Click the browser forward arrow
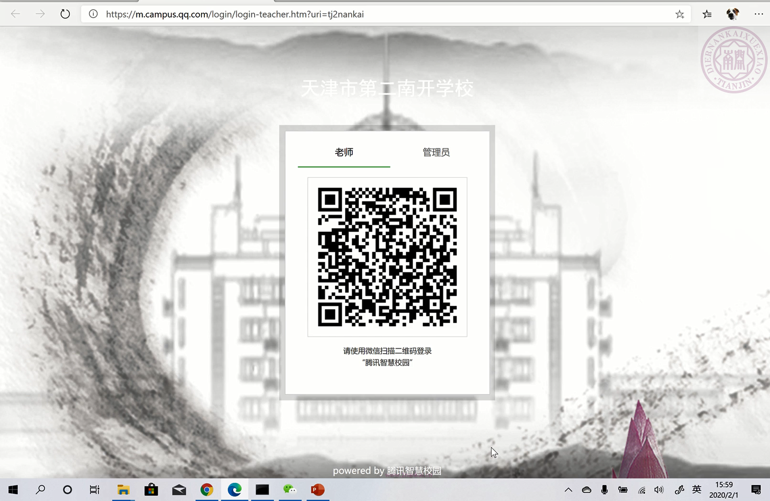Viewport: 770px width, 501px height. 40,14
